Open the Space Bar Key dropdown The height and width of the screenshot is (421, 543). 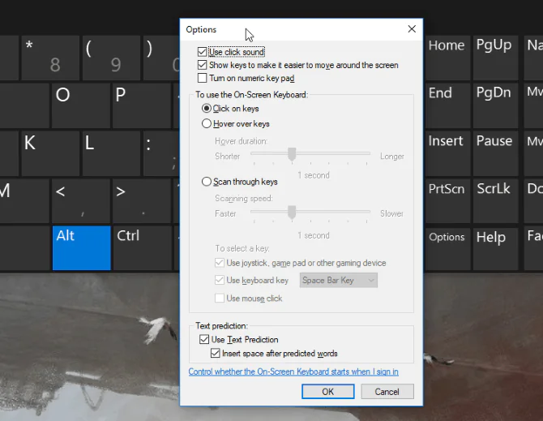pyautogui.click(x=338, y=281)
